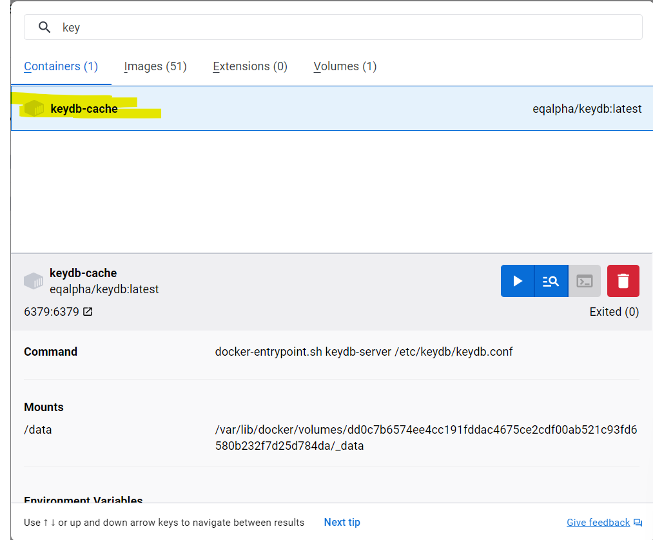Switch to the Images (51) tab
The width and height of the screenshot is (653, 540).
tap(155, 66)
